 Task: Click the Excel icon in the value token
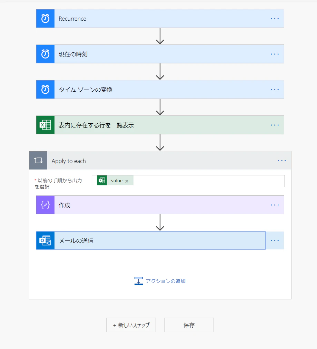coord(102,181)
